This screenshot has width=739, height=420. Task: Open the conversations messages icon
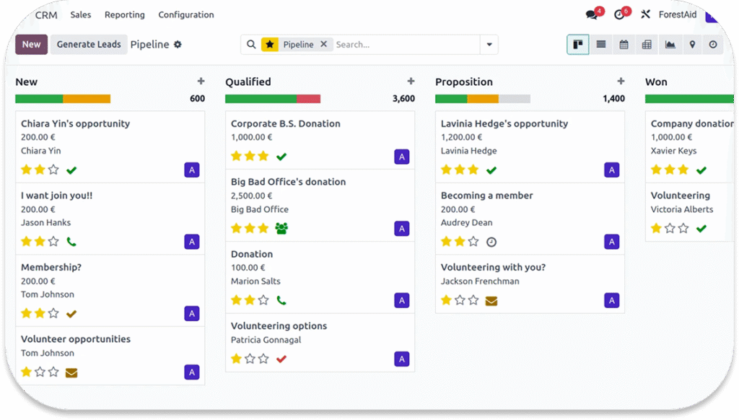tap(592, 14)
